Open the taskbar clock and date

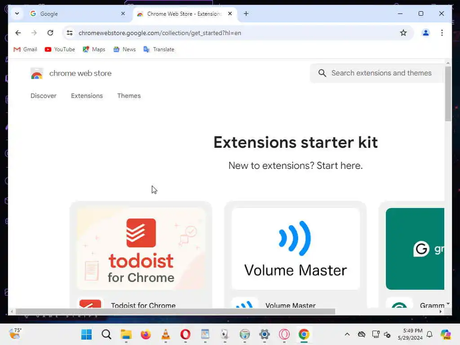(x=410, y=334)
